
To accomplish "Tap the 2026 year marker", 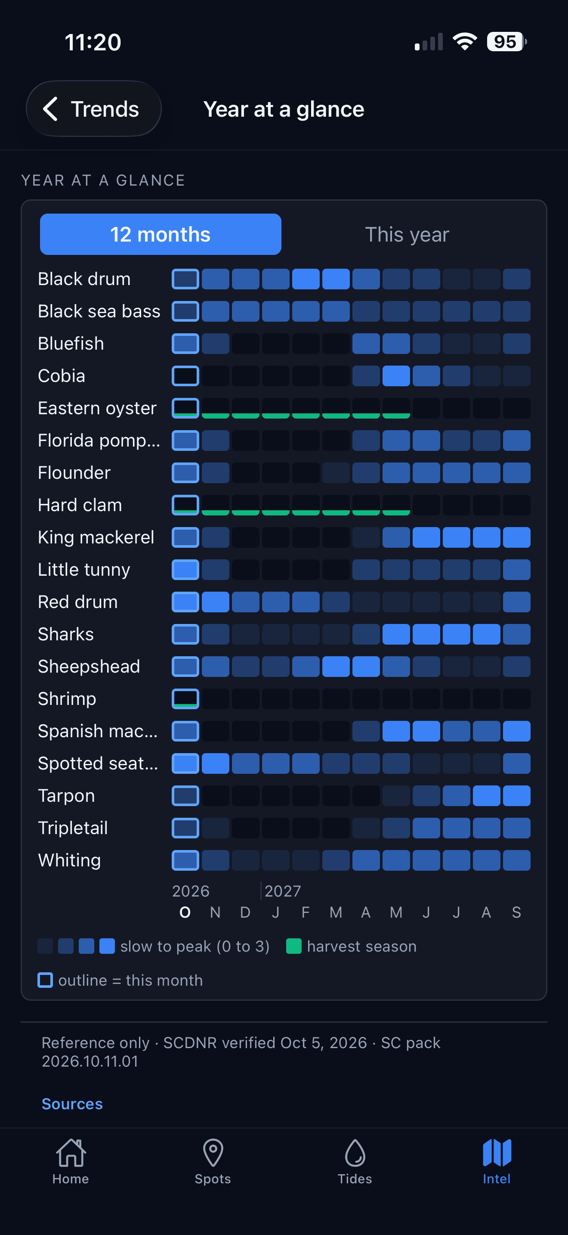I will (x=191, y=891).
